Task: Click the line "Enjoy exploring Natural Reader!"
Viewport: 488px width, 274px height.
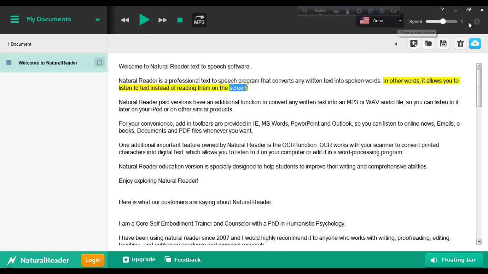Action: click(x=158, y=181)
